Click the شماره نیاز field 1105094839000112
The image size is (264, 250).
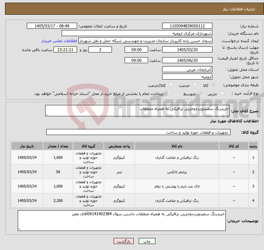187,26
